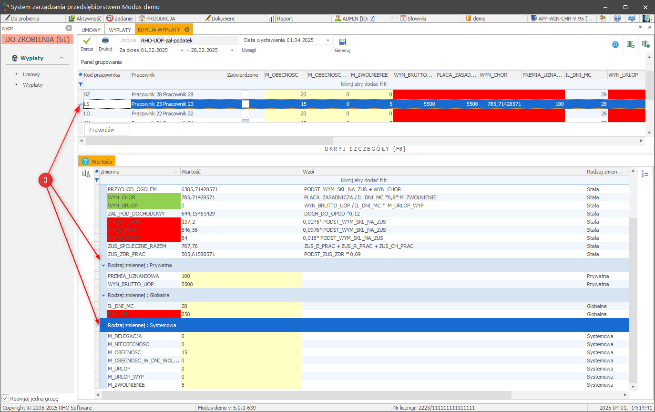Screen dimensions: 655x412
Task: Click the paint bucket theme icon
Action: pyautogui.click(x=603, y=19)
